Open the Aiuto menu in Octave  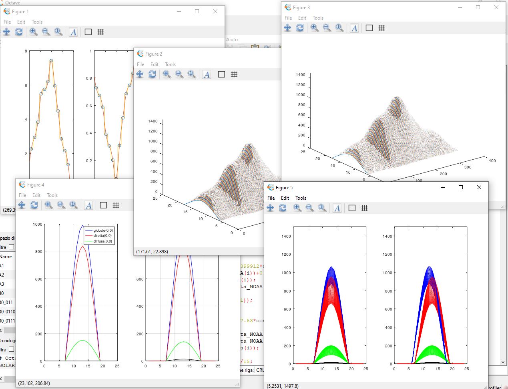click(x=232, y=40)
